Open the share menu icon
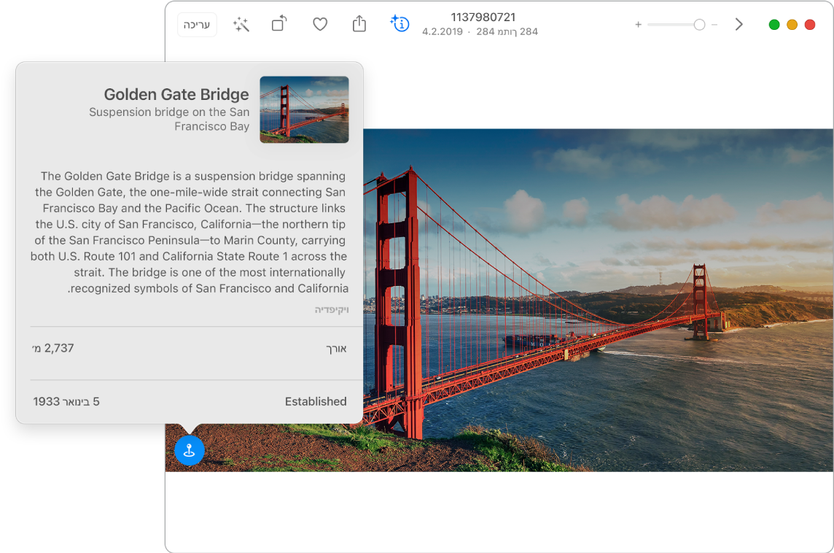Image resolution: width=834 pixels, height=553 pixels. (359, 25)
